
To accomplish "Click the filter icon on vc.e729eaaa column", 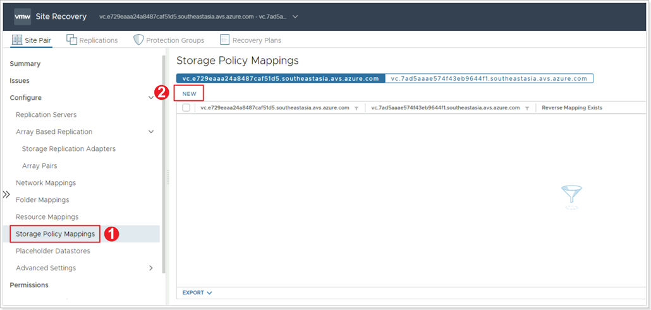I will tap(356, 108).
